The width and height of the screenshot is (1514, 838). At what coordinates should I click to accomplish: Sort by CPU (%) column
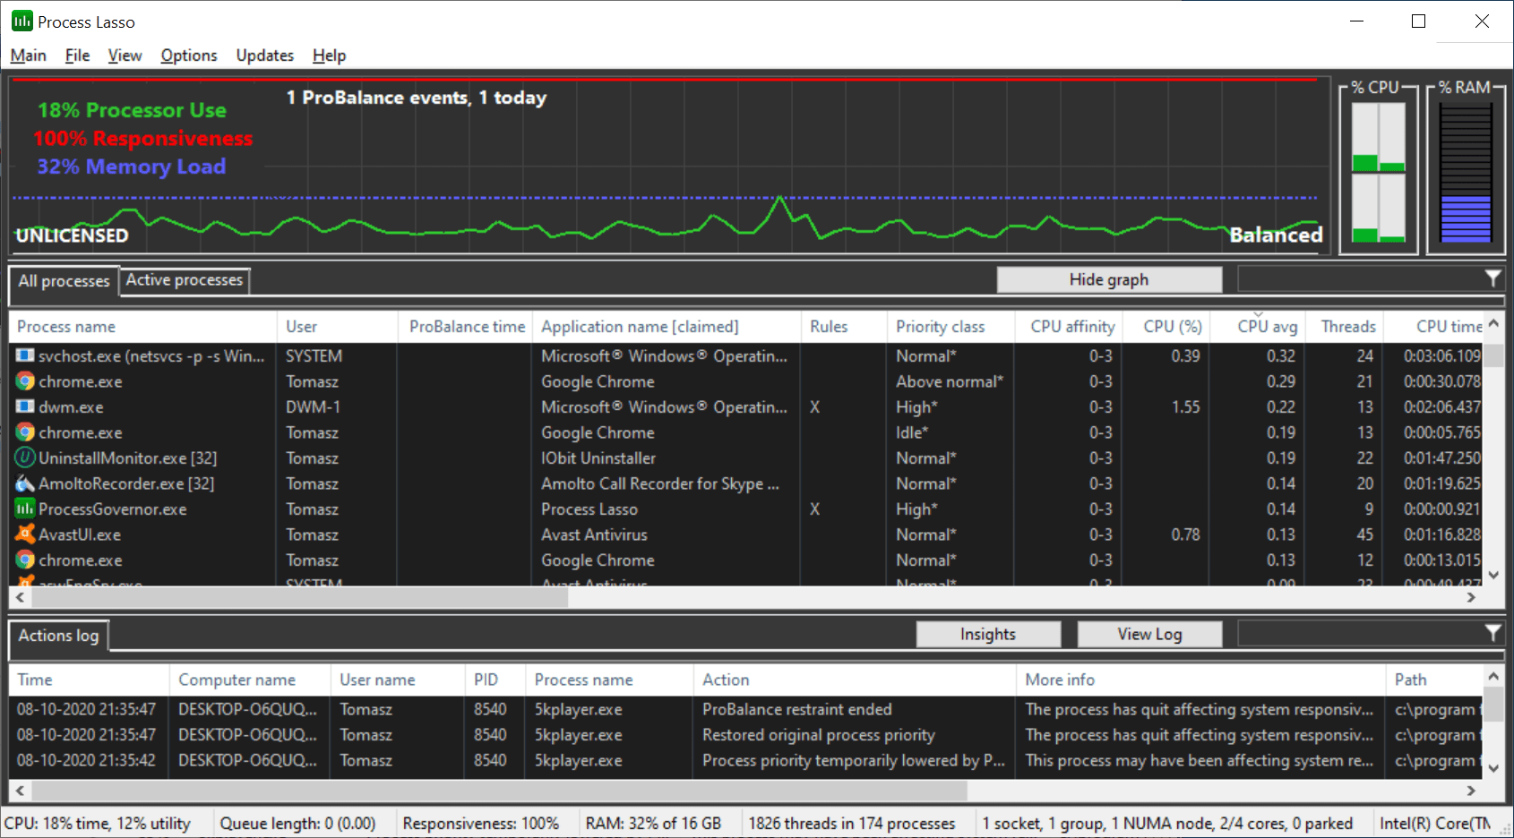1166,327
